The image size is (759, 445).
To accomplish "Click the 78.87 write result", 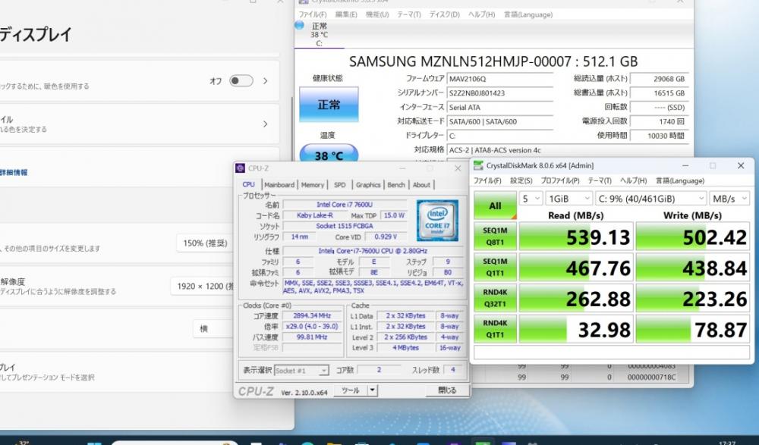I will click(x=693, y=330).
